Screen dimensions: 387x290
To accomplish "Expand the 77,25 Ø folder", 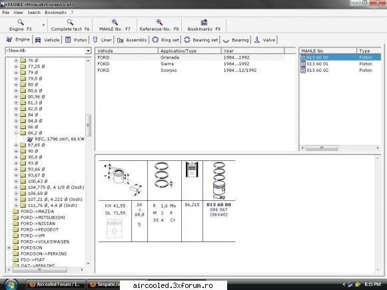I will tap(16, 67).
